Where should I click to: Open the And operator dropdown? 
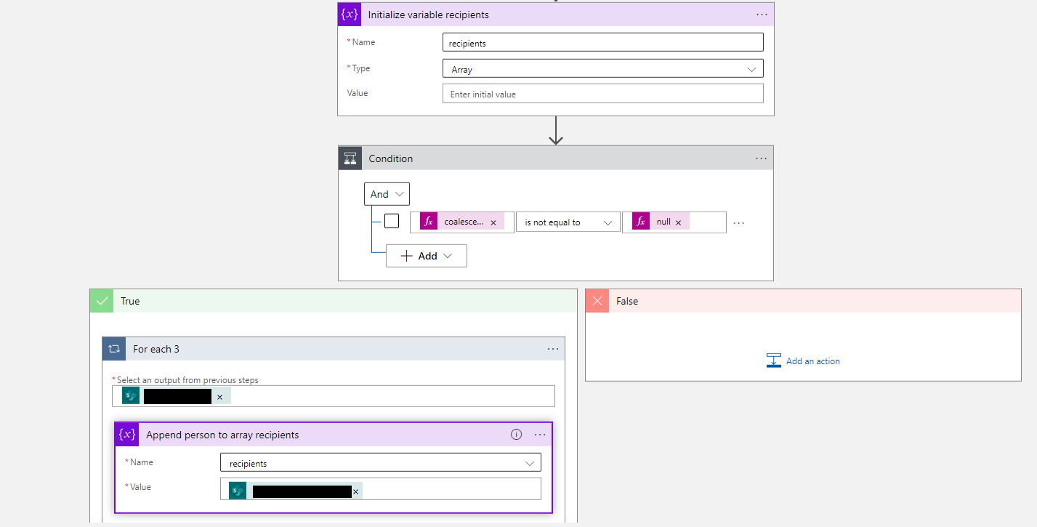pyautogui.click(x=386, y=193)
